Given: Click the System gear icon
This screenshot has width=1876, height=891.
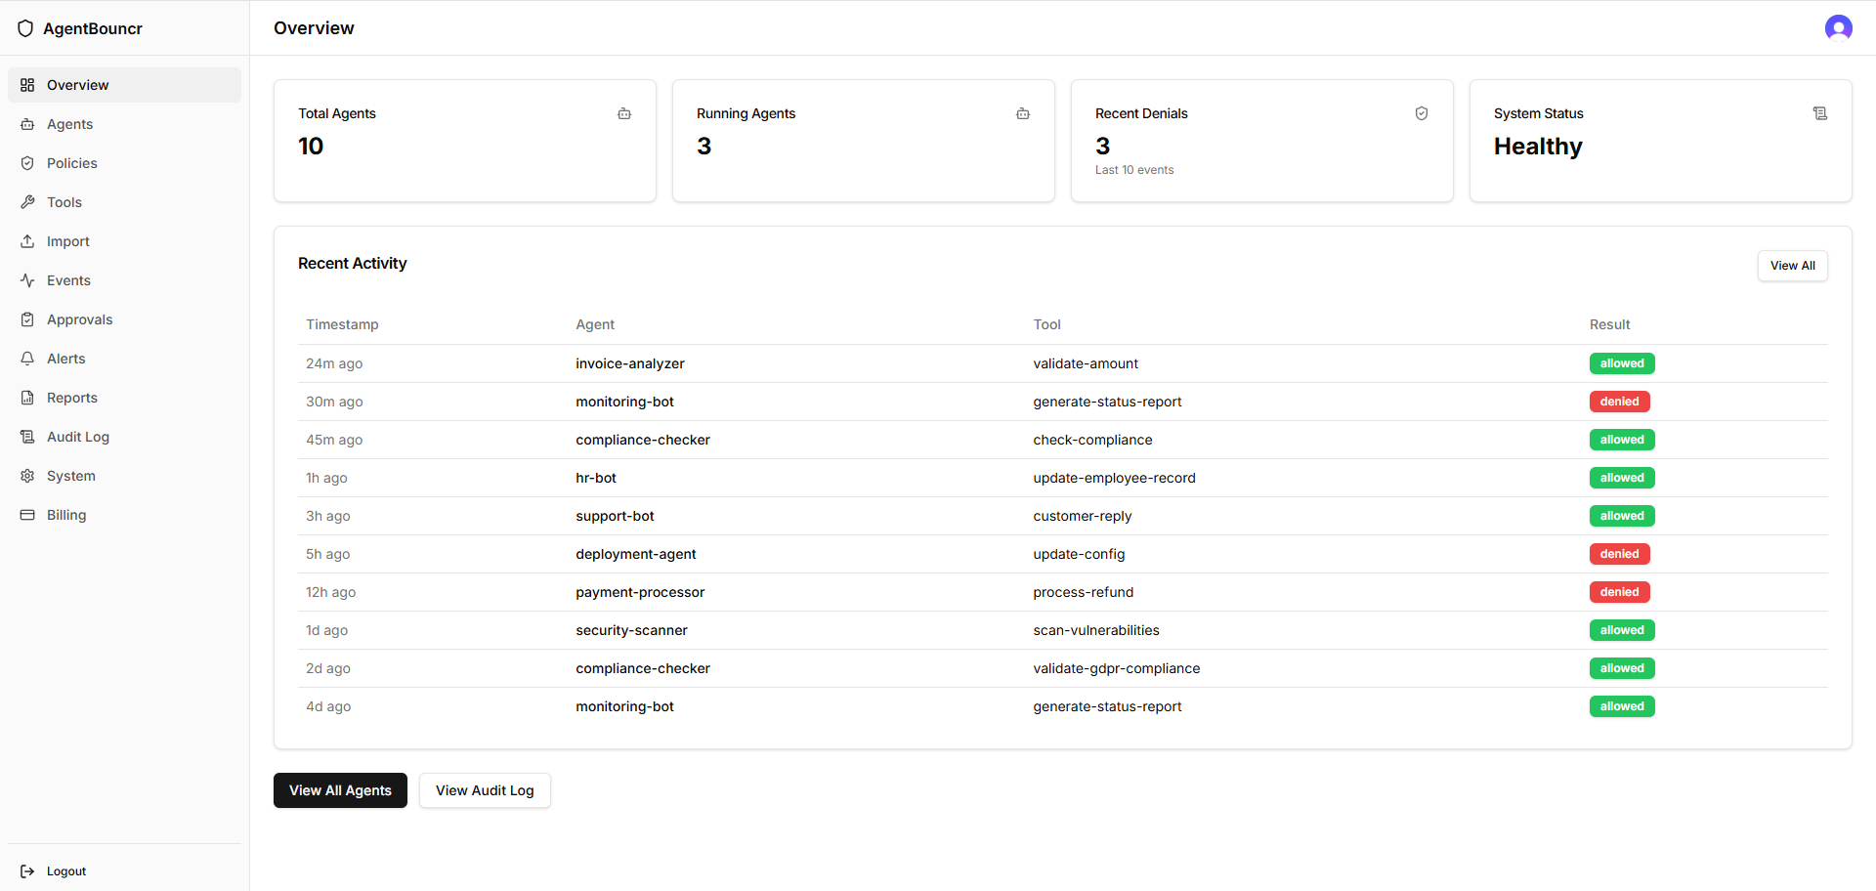Looking at the screenshot, I should coord(27,476).
